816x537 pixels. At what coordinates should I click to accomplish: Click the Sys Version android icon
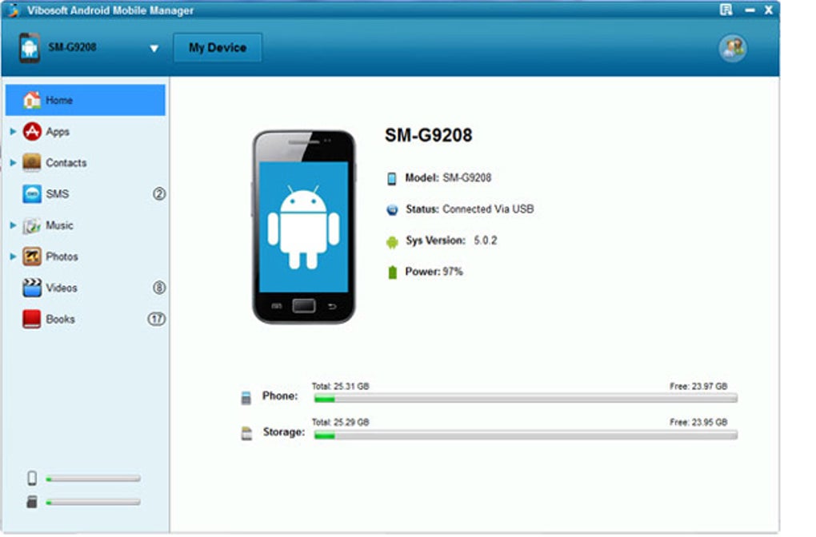pyautogui.click(x=392, y=241)
